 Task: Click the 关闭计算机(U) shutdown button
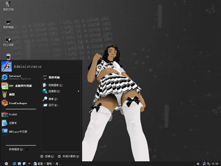tap(68, 156)
